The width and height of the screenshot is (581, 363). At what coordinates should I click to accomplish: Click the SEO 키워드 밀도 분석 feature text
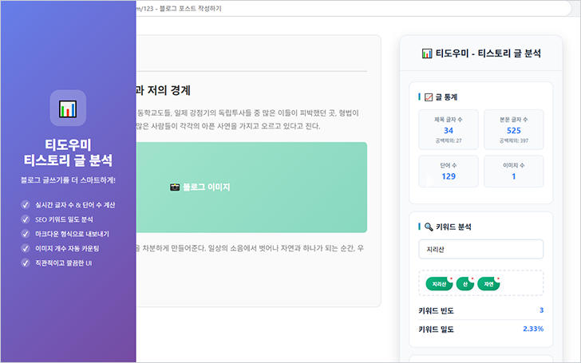64,219
